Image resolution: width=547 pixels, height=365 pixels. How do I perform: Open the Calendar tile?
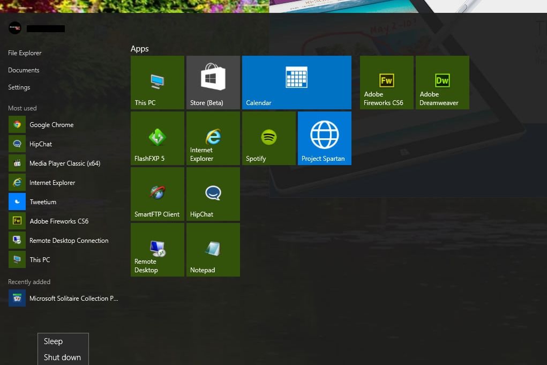tap(296, 83)
